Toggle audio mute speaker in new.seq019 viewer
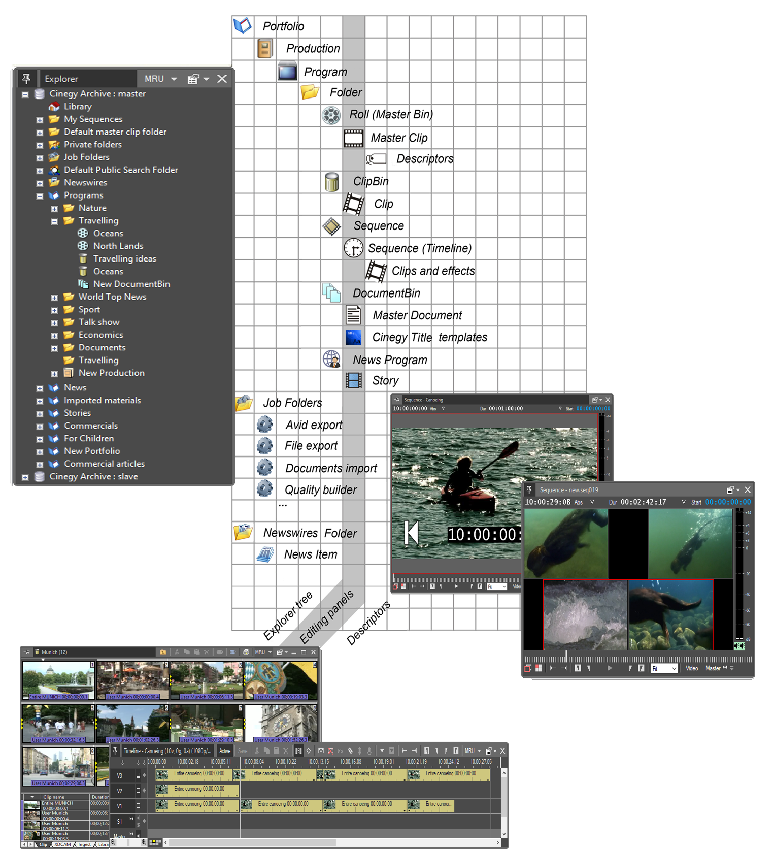 pos(739,646)
